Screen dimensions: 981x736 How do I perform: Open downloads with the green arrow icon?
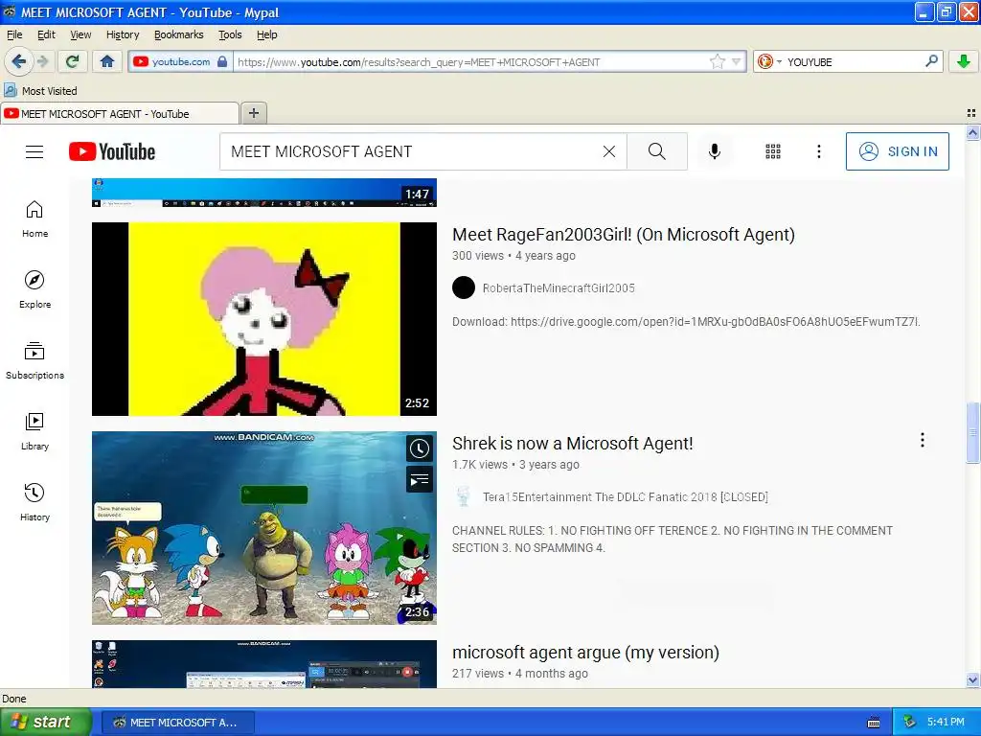point(964,61)
